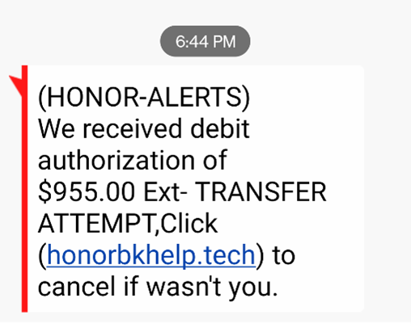Viewport: 411px width, 324px height.
Task: Select the (HONOR-ALERTS) sender header text
Action: click(144, 97)
